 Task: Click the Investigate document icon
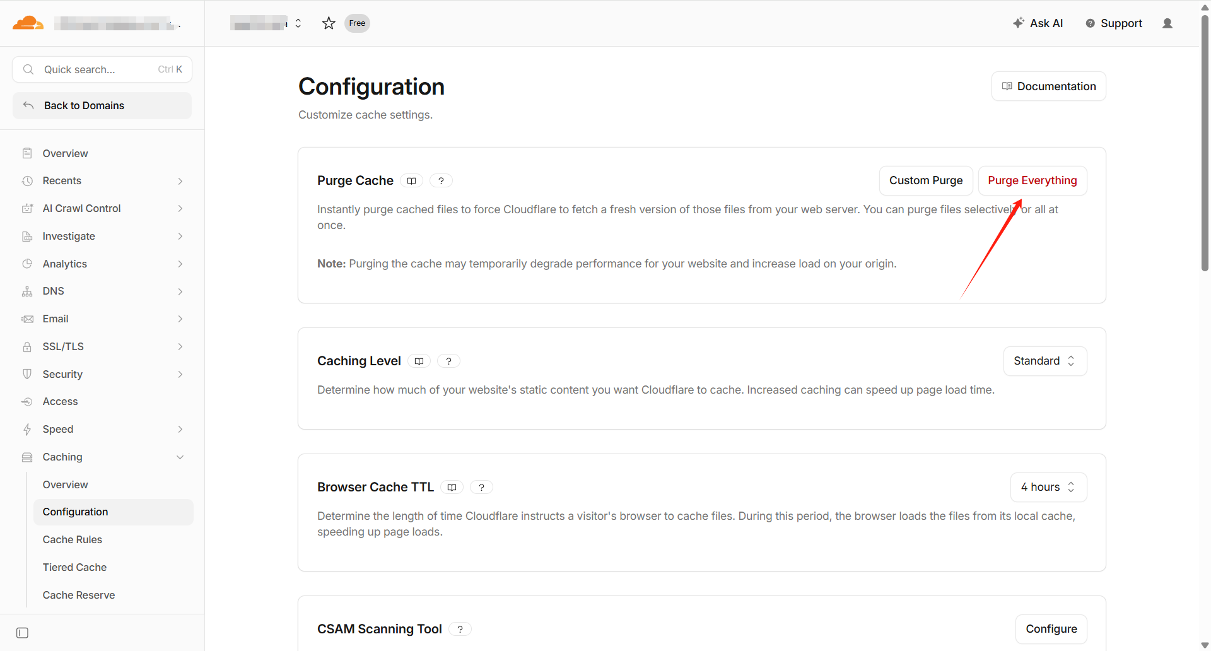click(27, 236)
